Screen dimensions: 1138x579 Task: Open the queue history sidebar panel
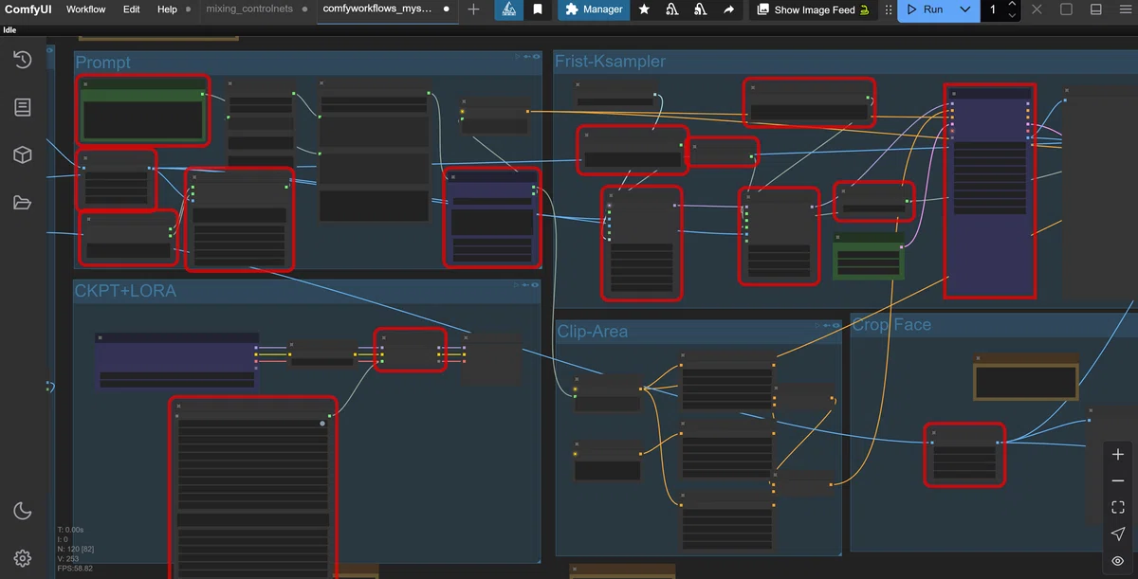tap(23, 60)
